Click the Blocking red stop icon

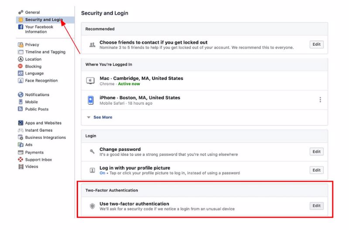point(20,66)
